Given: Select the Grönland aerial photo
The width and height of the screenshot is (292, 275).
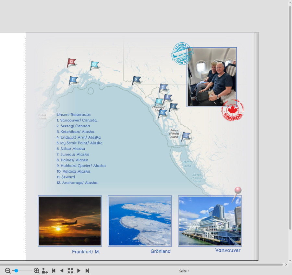Looking at the screenshot, I should pos(140,221).
